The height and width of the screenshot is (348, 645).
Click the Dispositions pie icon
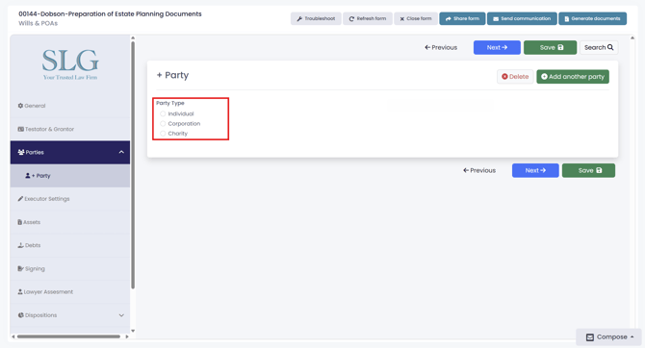(20, 315)
